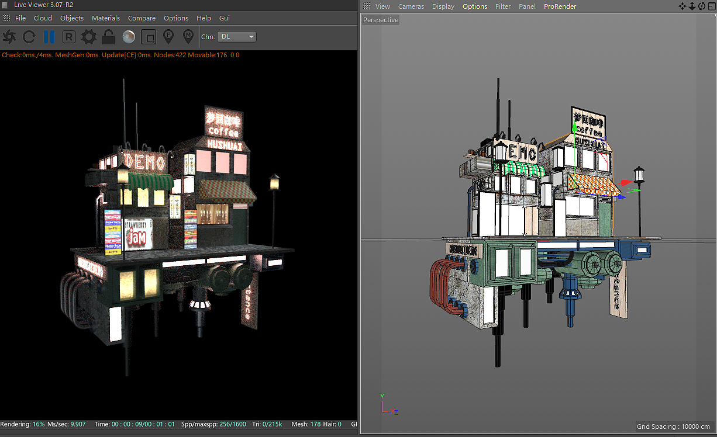This screenshot has height=437, width=717.
Task: Open viewport Panel menu
Action: (527, 6)
